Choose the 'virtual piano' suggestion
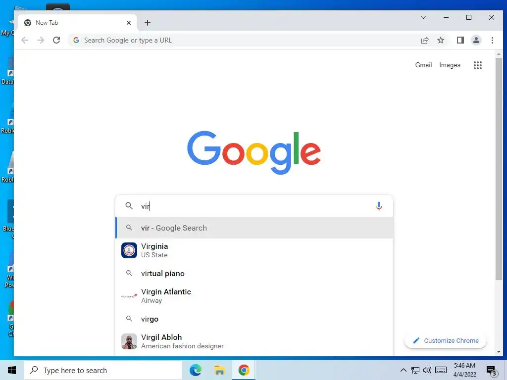The height and width of the screenshot is (380, 507). pyautogui.click(x=254, y=273)
